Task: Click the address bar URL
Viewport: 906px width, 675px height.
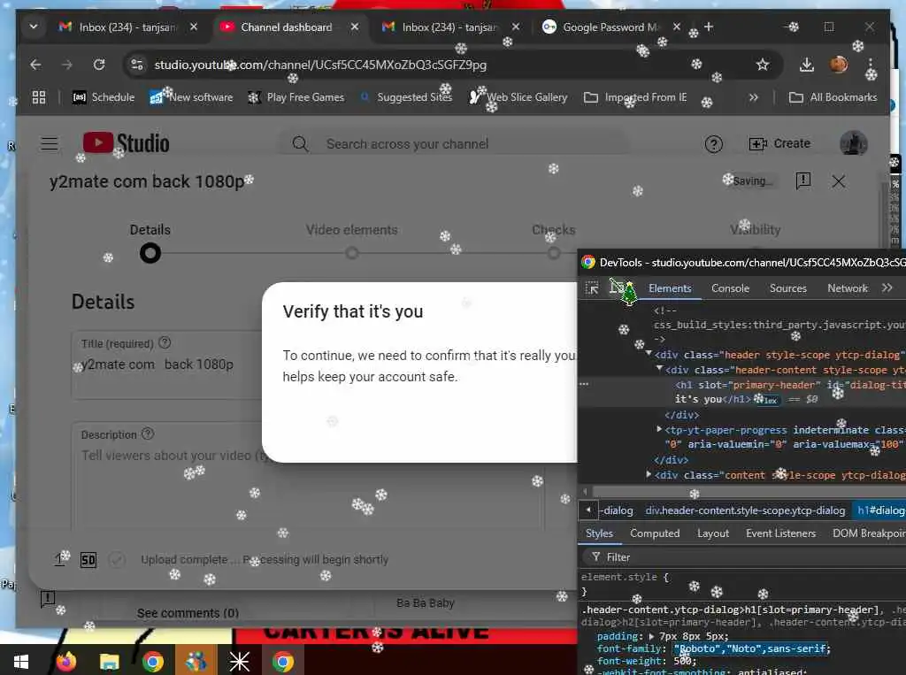Action: [320, 65]
